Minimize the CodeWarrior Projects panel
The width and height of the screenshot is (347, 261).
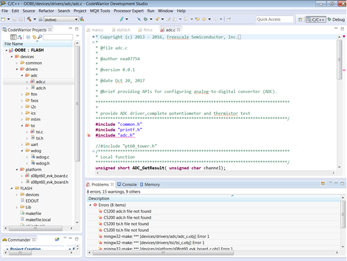pos(71,29)
